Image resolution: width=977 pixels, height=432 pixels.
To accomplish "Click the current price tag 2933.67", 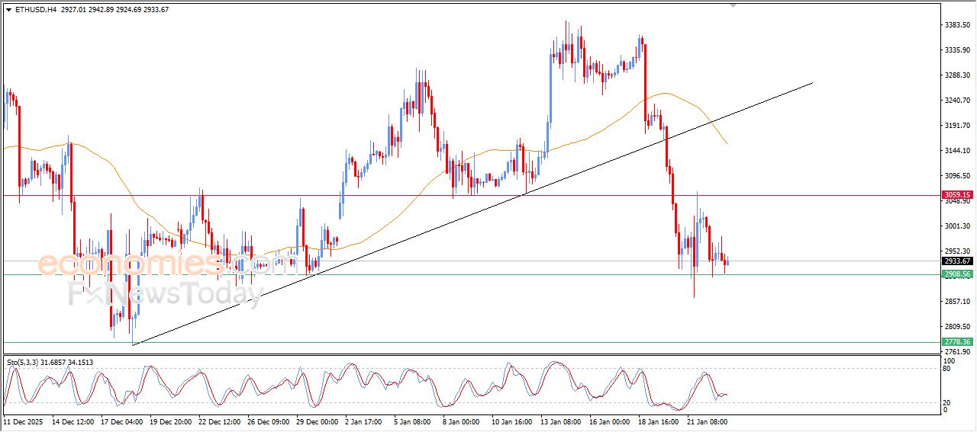I will pos(956,261).
